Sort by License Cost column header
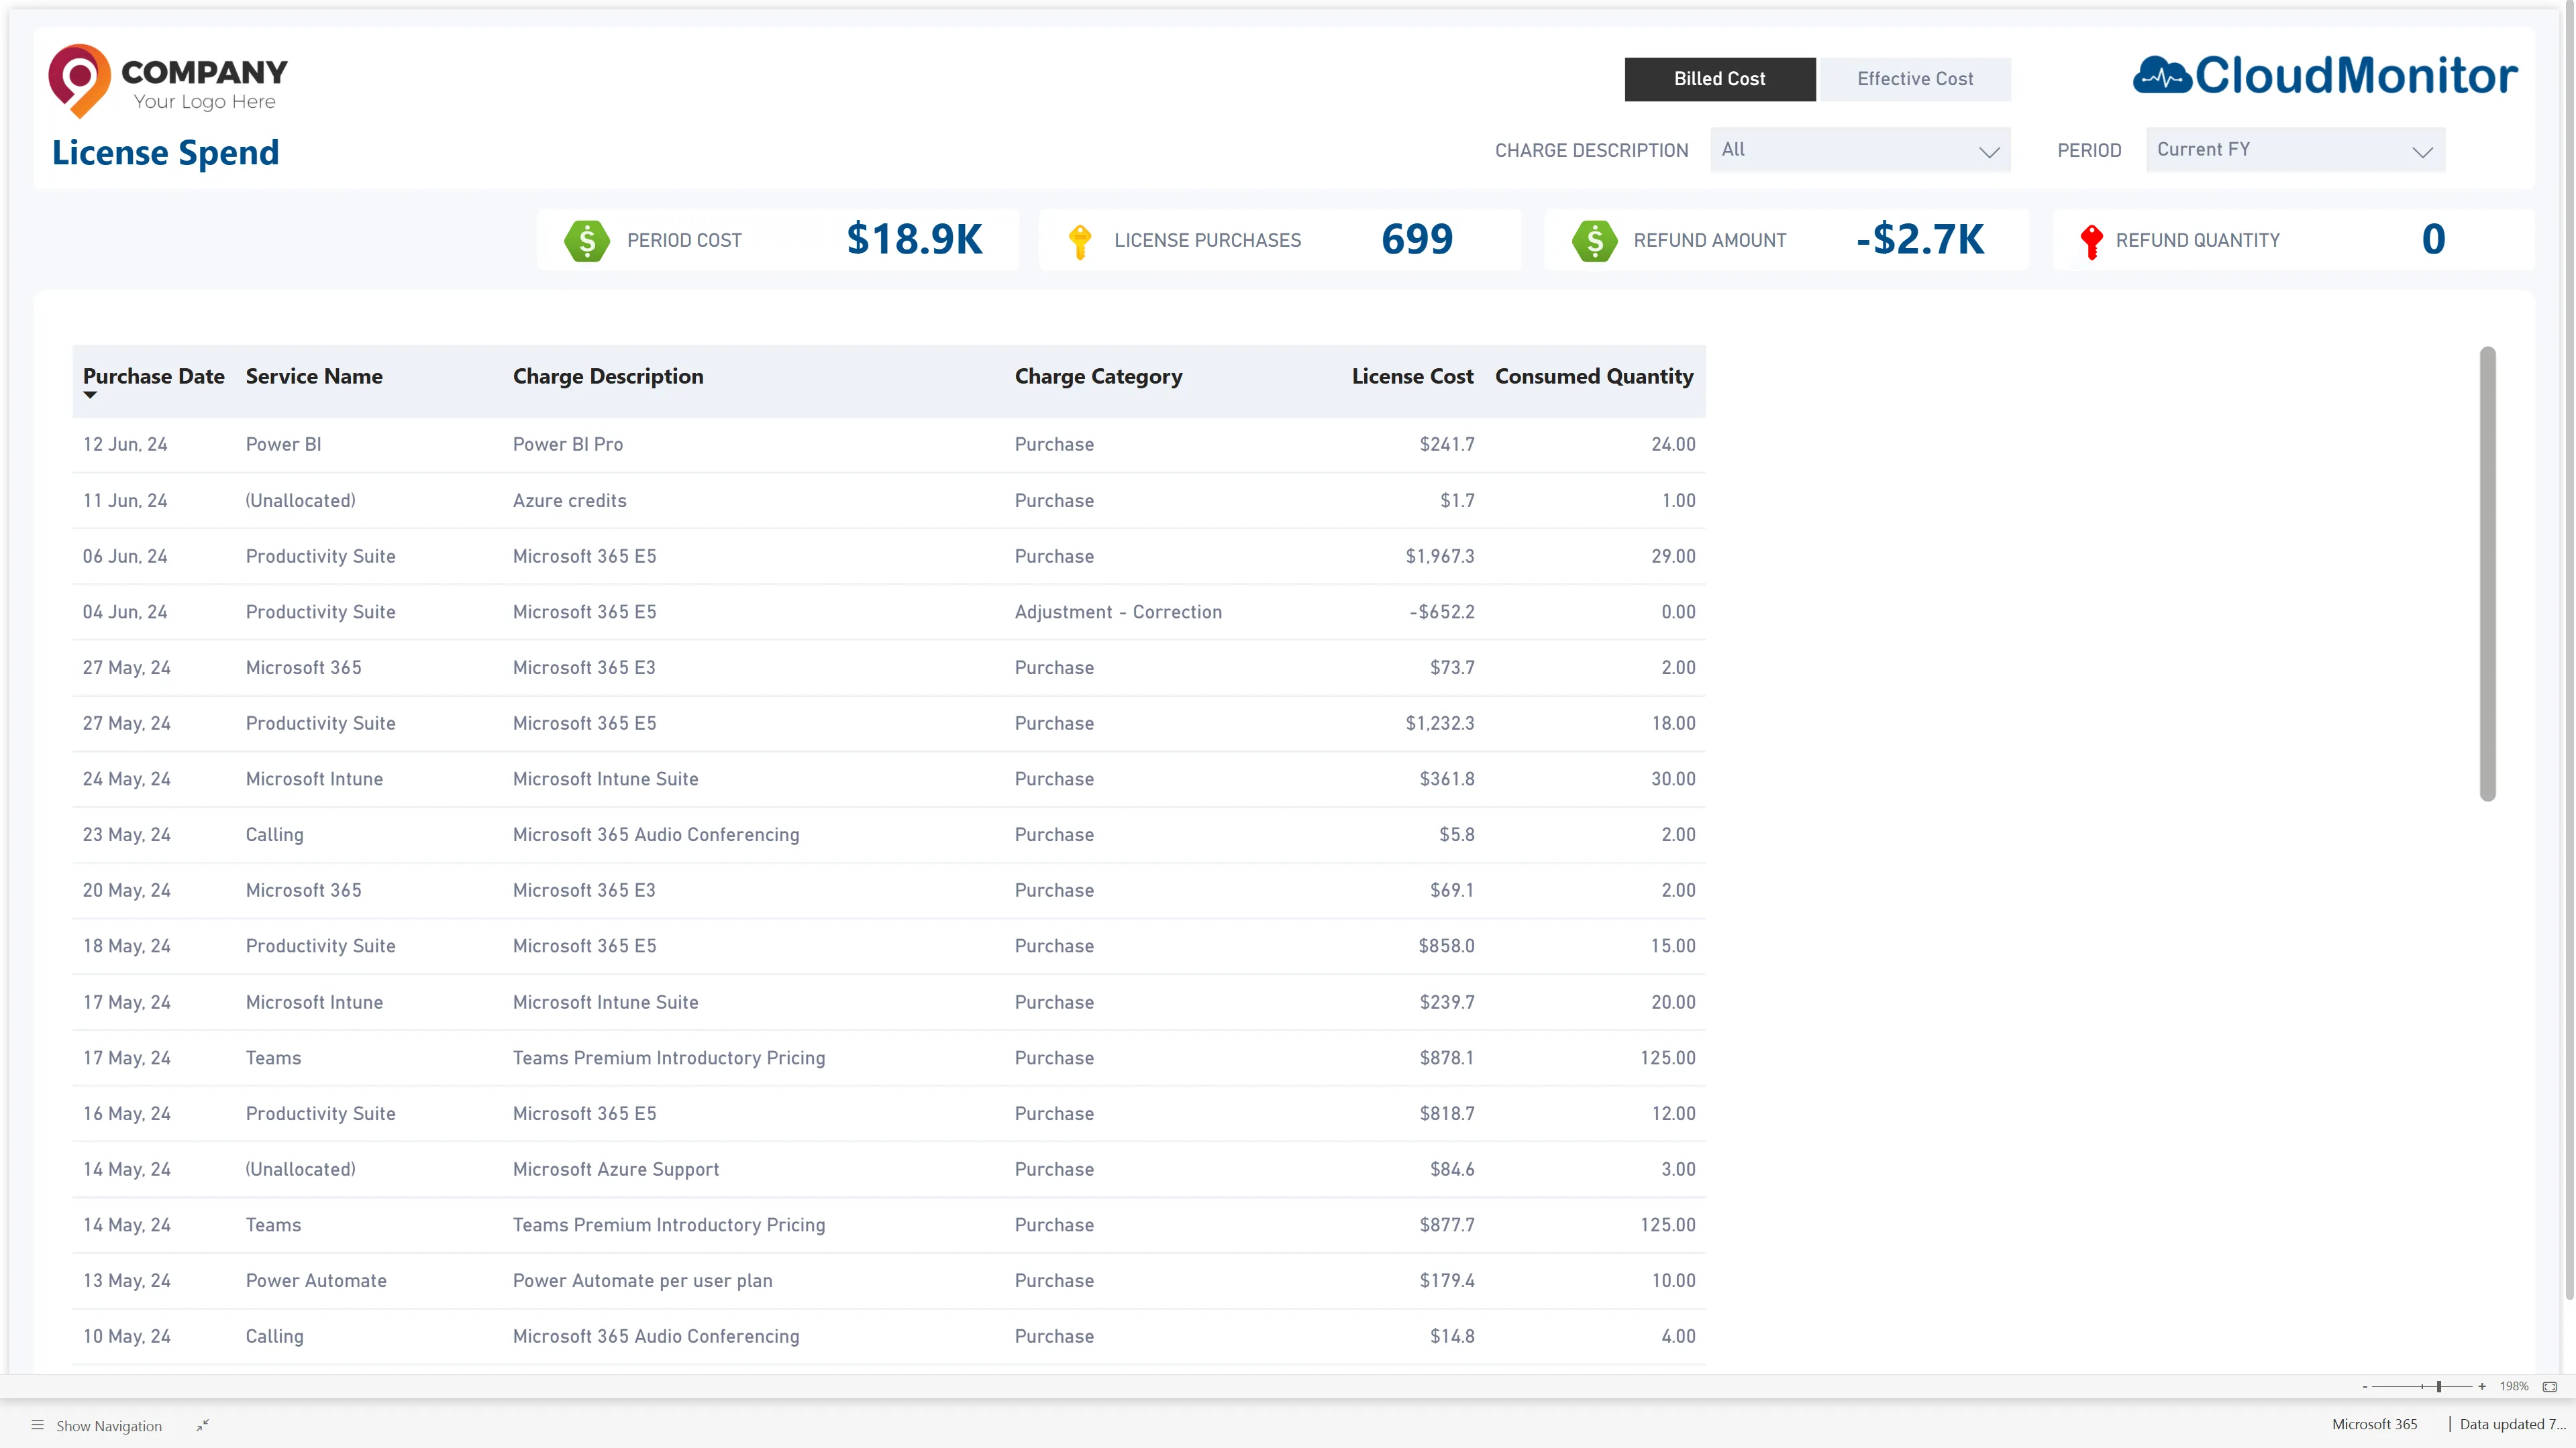Viewport: 2576px width, 1448px height. pyautogui.click(x=1412, y=377)
